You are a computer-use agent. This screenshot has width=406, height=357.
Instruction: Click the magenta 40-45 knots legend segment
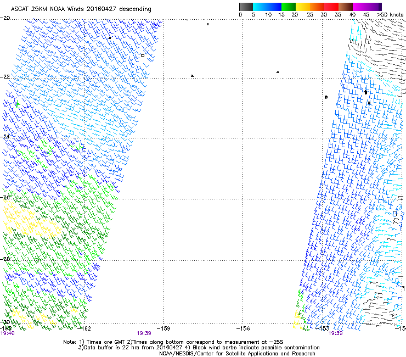pyautogui.click(x=360, y=7)
